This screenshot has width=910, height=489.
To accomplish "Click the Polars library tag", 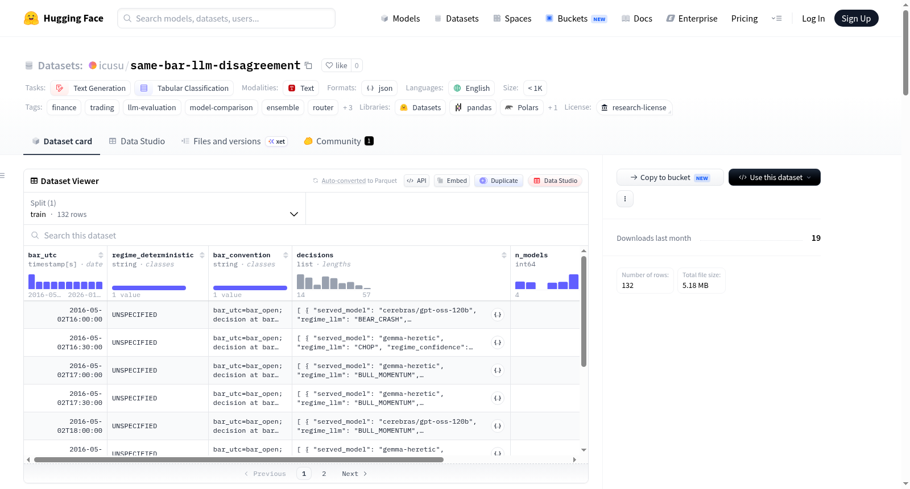I will pyautogui.click(x=522, y=107).
